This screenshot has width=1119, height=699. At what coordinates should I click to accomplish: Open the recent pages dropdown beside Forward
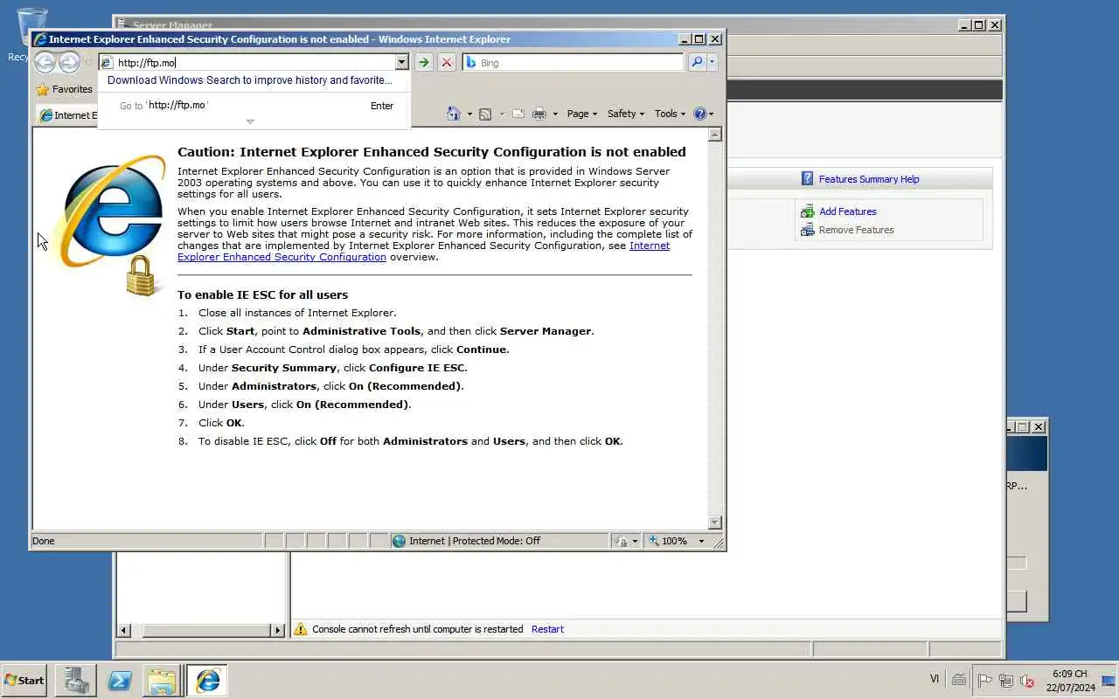[87, 63]
